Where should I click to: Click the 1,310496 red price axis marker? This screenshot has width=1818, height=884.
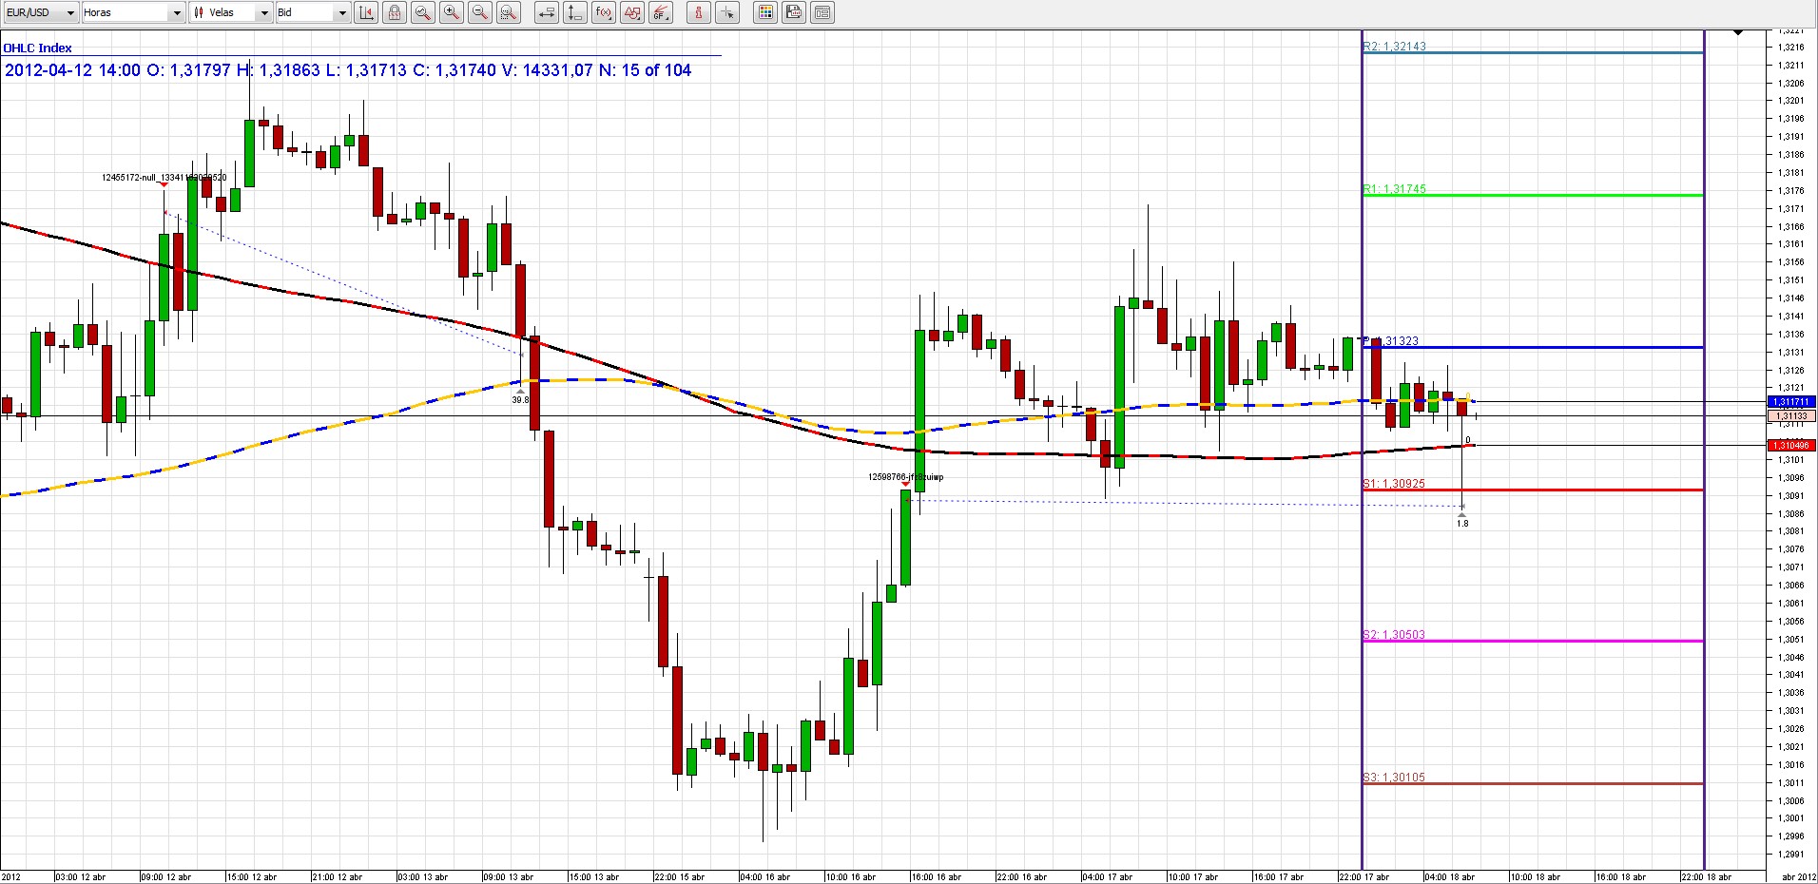tap(1791, 446)
